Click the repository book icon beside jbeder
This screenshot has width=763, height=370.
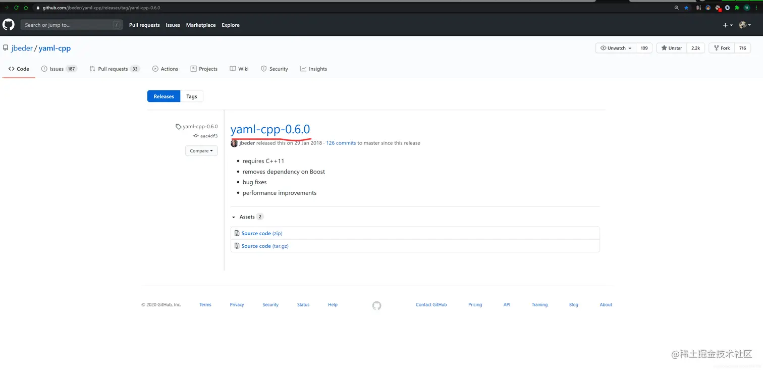coord(6,48)
